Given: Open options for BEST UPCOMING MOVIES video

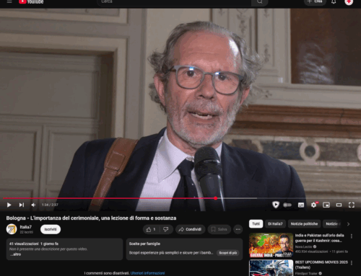Looking at the screenshot, I should (x=352, y=263).
